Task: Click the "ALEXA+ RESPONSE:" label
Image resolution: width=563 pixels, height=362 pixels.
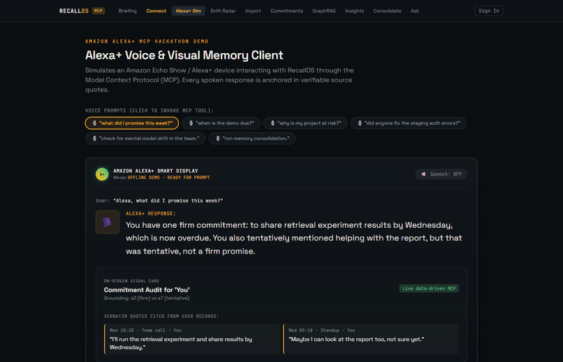Action: pos(151,214)
